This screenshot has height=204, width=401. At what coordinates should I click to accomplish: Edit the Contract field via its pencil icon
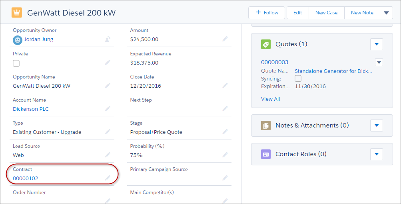pyautogui.click(x=108, y=178)
